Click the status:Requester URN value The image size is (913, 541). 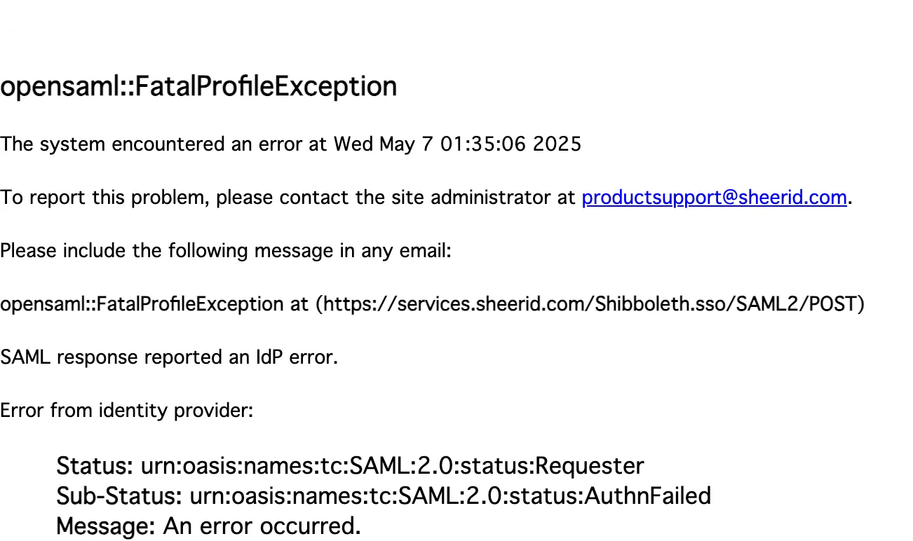click(x=392, y=466)
